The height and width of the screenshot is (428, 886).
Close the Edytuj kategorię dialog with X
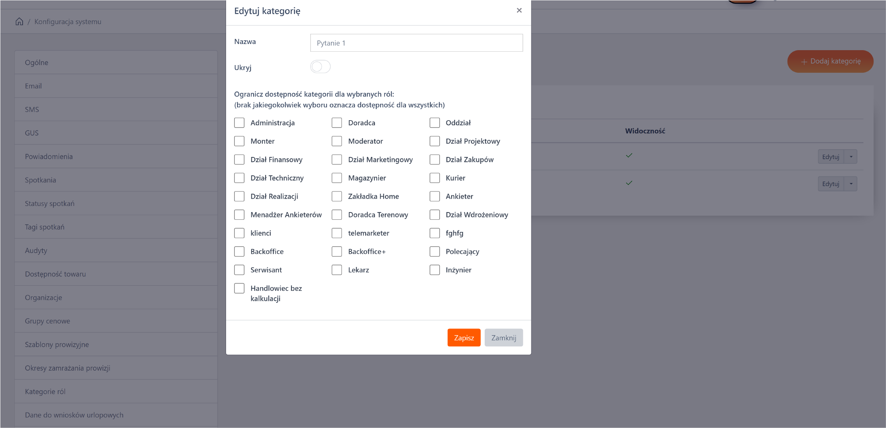click(519, 10)
